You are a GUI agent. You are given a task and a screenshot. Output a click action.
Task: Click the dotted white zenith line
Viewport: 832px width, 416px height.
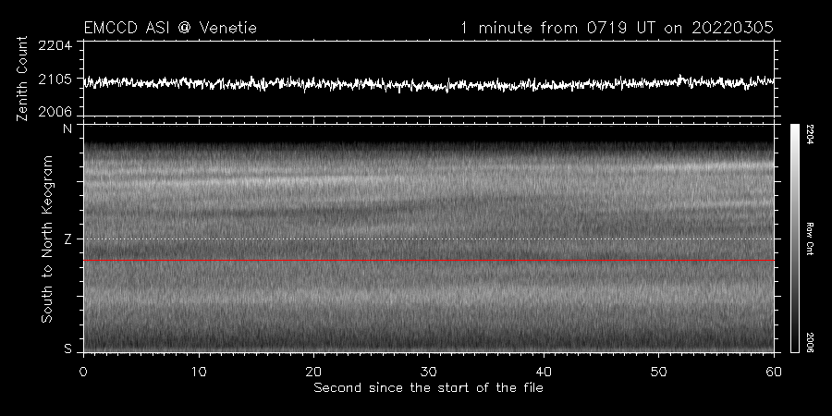pos(429,239)
